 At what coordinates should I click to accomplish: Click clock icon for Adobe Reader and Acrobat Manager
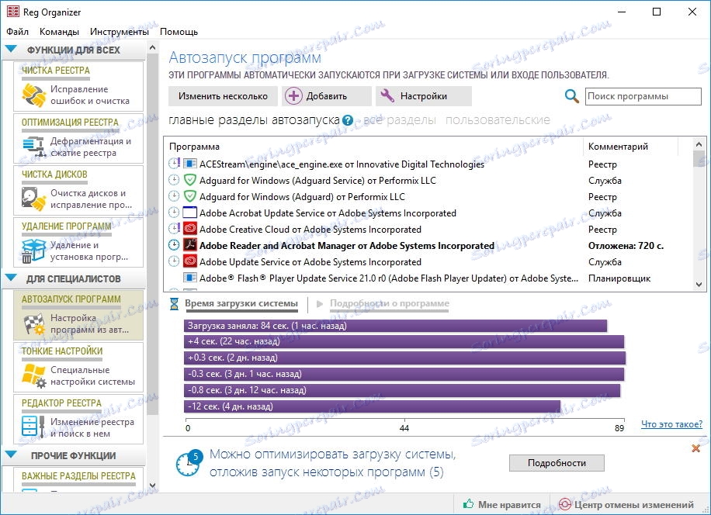click(174, 245)
